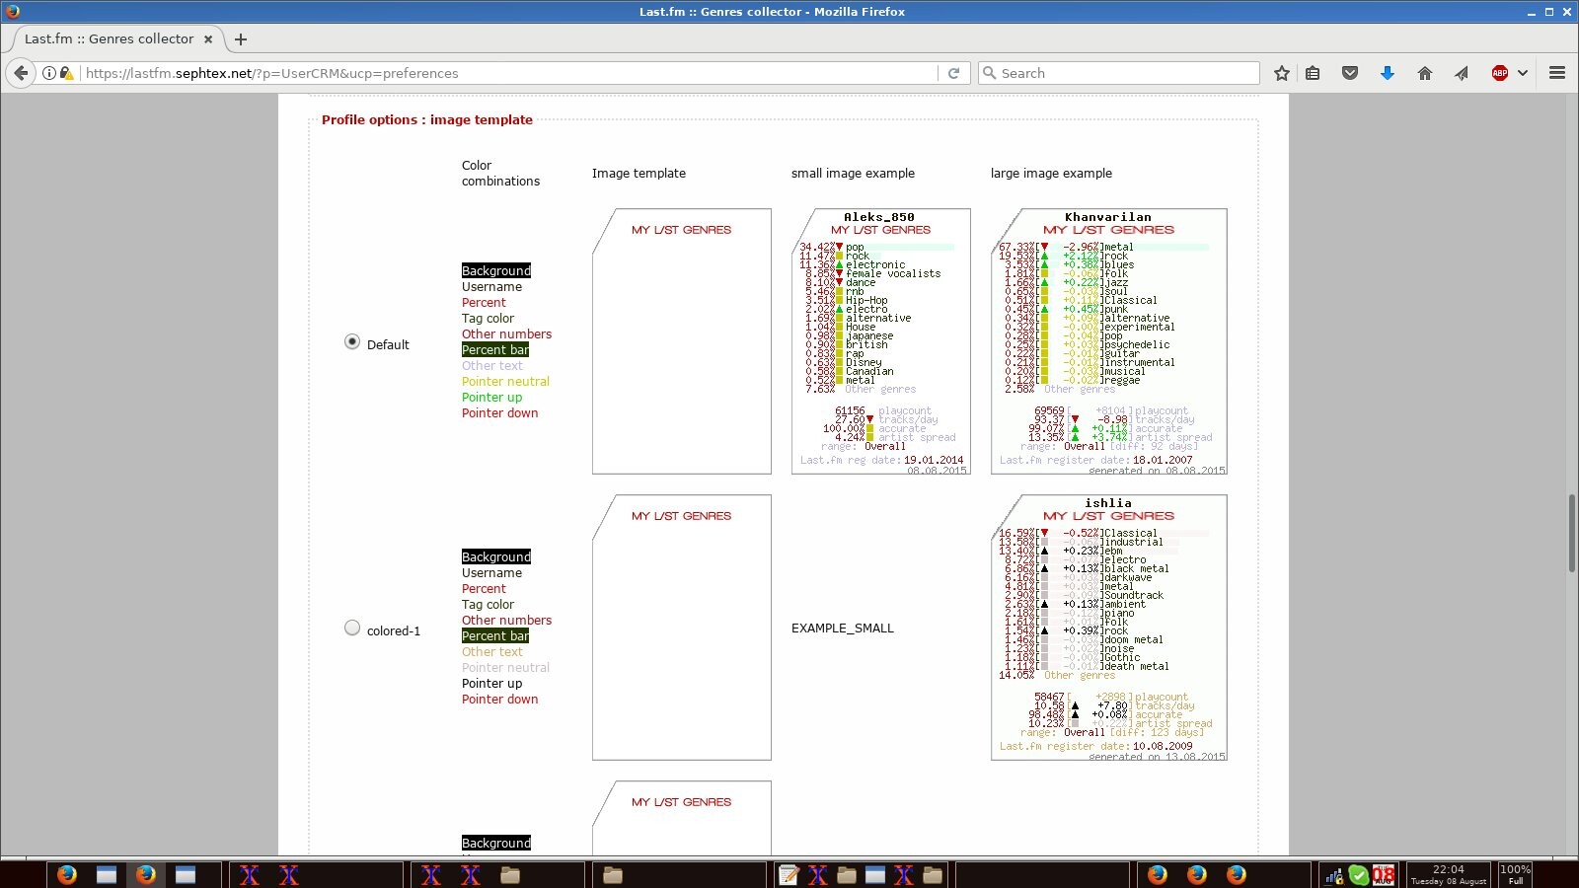Open the Firefox hamburger menu

click(1557, 73)
